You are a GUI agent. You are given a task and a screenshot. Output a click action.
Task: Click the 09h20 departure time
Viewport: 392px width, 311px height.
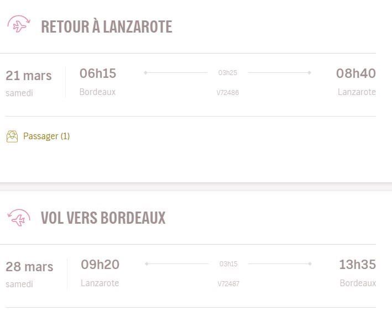(x=100, y=265)
